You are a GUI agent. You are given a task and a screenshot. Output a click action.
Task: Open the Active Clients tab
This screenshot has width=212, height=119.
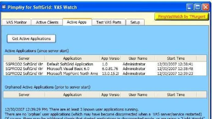(47, 22)
